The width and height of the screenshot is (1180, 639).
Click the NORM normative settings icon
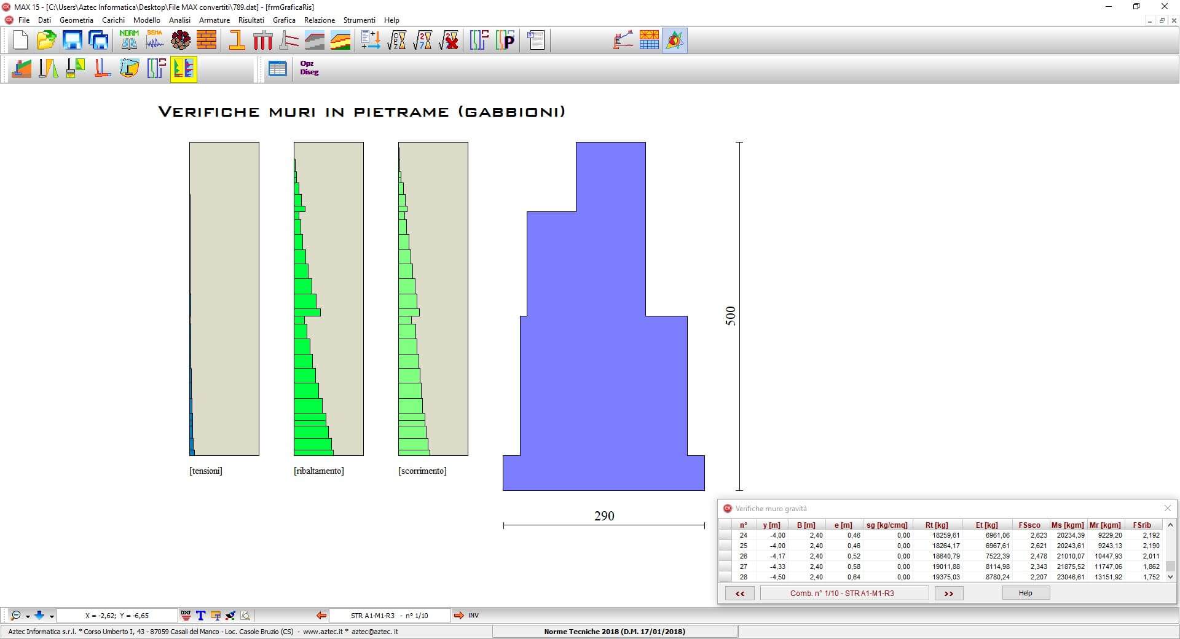coord(129,41)
